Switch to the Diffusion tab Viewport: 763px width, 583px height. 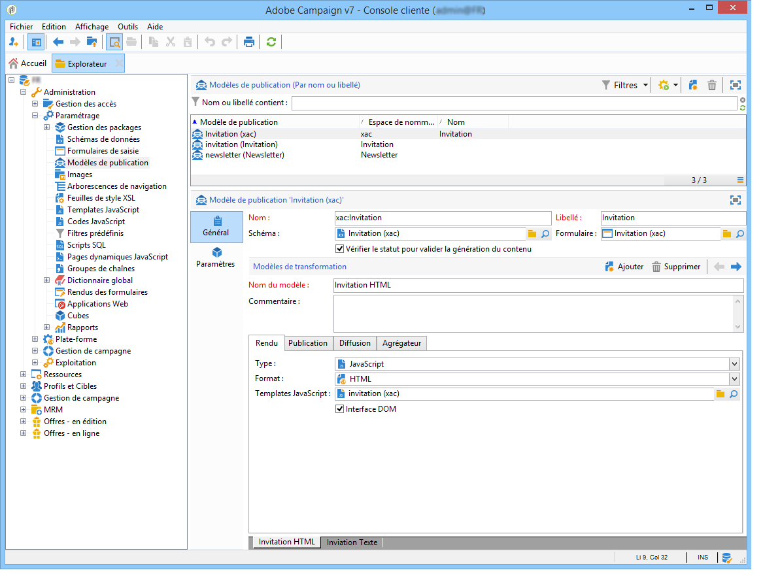coord(355,344)
